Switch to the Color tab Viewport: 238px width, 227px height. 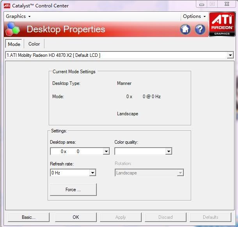[x=34, y=44]
